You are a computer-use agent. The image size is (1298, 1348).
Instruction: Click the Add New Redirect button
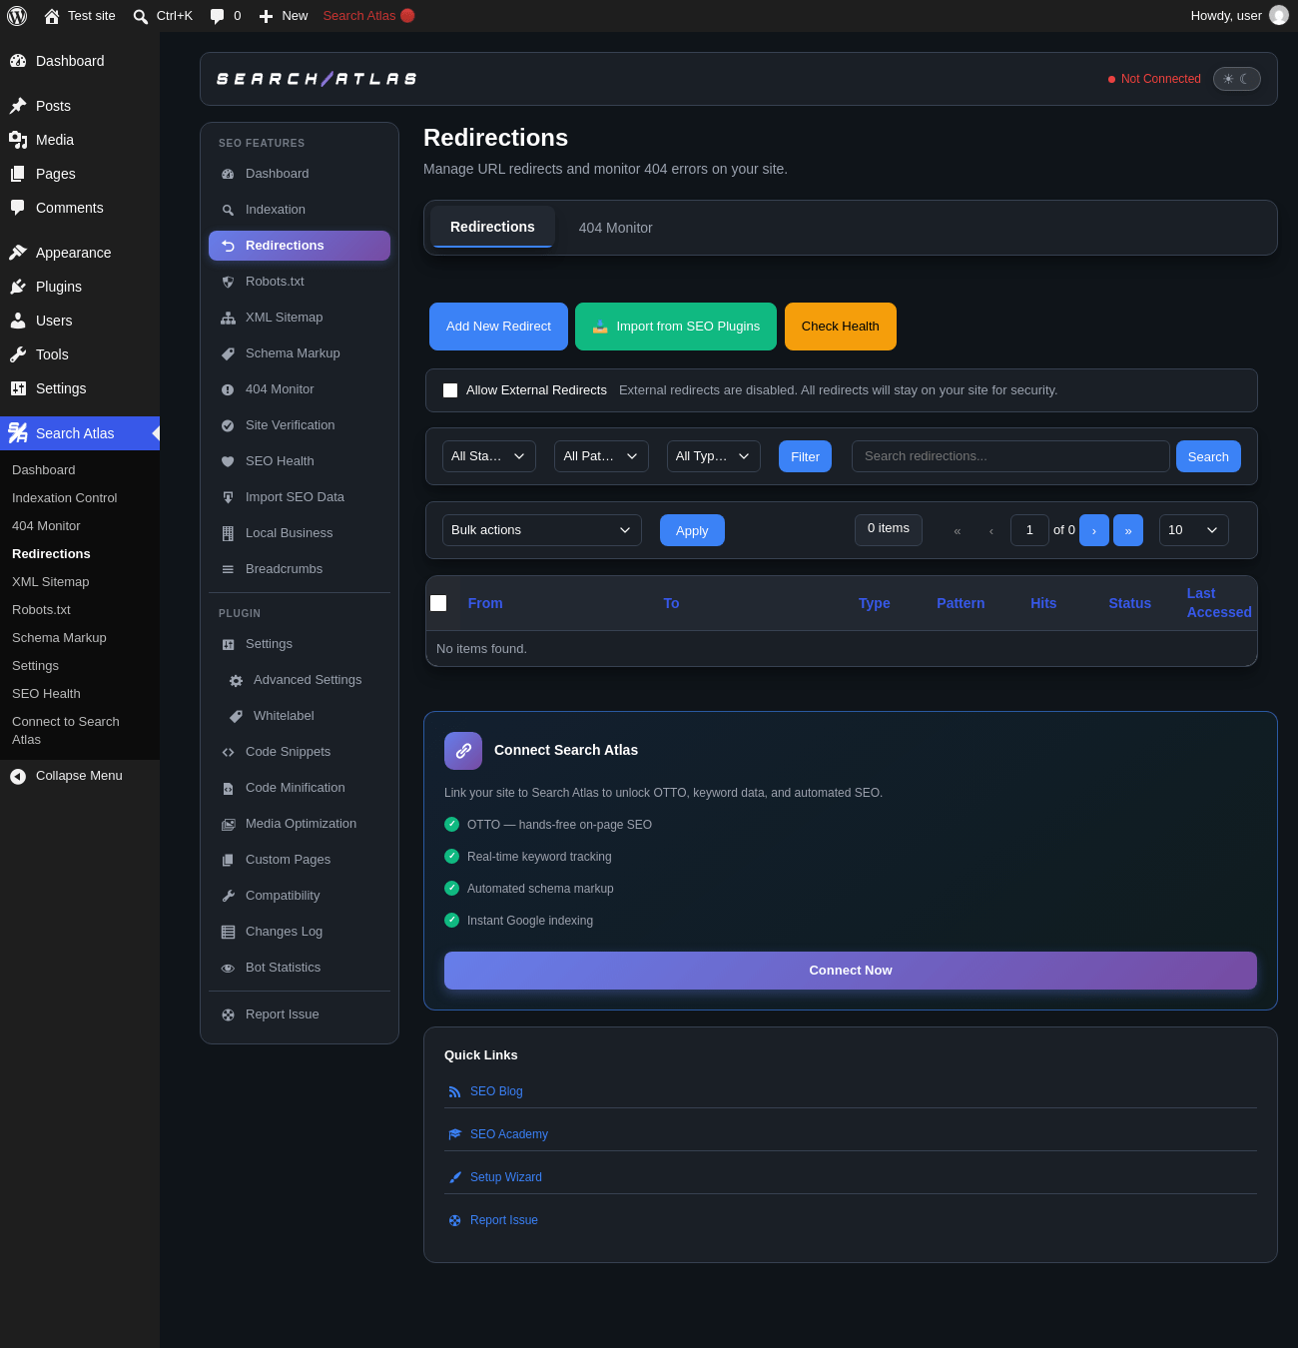click(x=498, y=327)
